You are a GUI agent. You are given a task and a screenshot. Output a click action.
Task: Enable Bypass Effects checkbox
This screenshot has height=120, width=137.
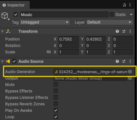(x=56, y=91)
